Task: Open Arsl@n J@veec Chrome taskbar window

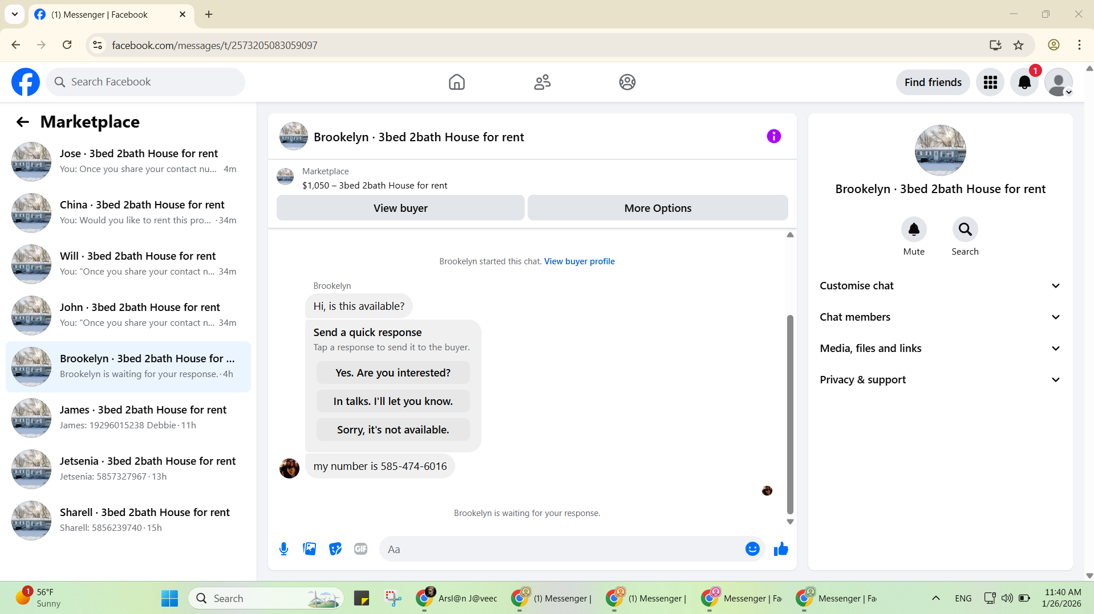Action: [x=457, y=598]
